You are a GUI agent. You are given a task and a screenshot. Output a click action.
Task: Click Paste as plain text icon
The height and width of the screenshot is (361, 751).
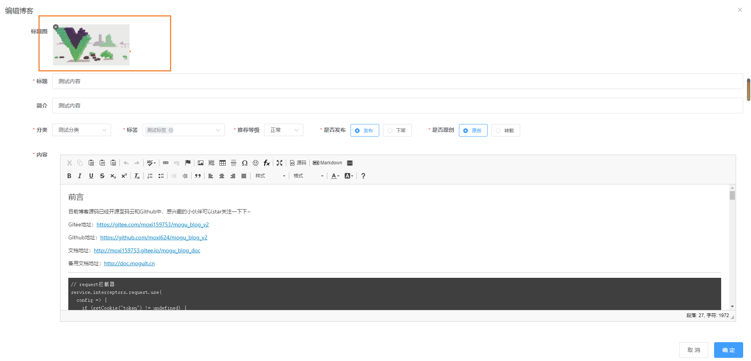click(102, 163)
